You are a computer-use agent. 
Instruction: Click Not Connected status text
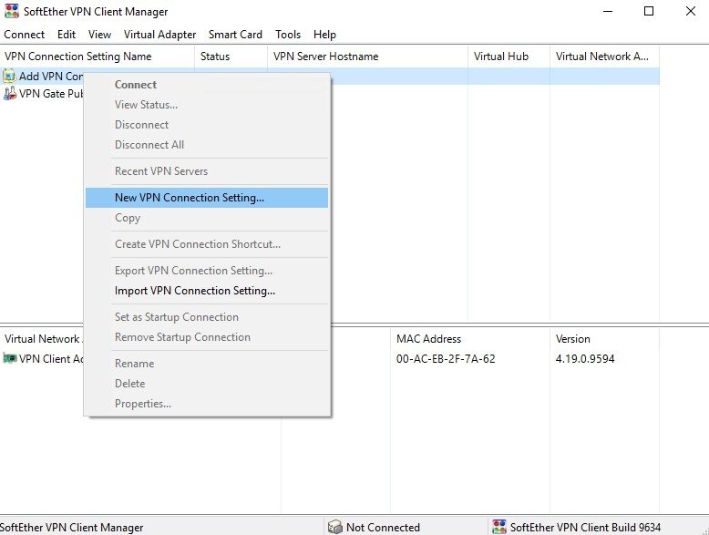383,528
